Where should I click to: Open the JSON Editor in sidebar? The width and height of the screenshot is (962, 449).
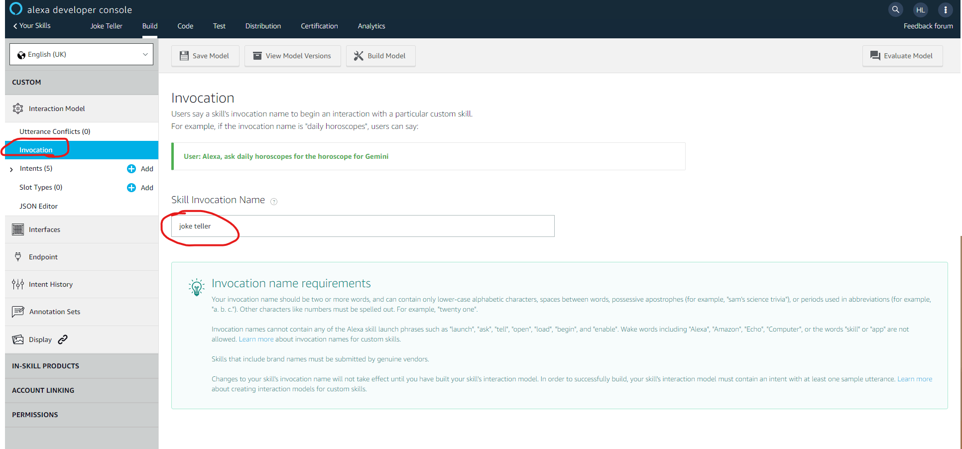38,206
